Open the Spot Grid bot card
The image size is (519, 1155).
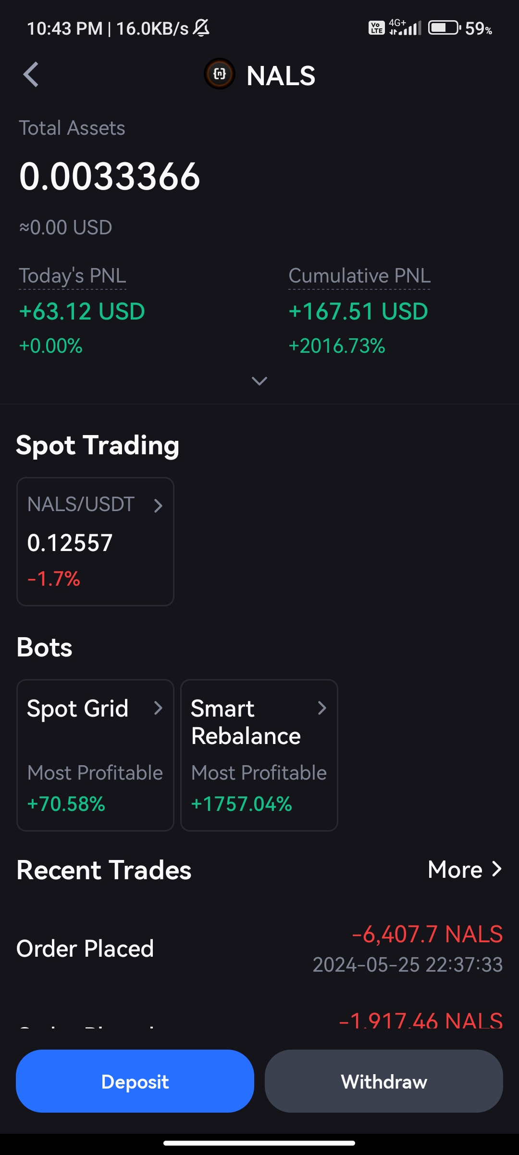(x=95, y=755)
